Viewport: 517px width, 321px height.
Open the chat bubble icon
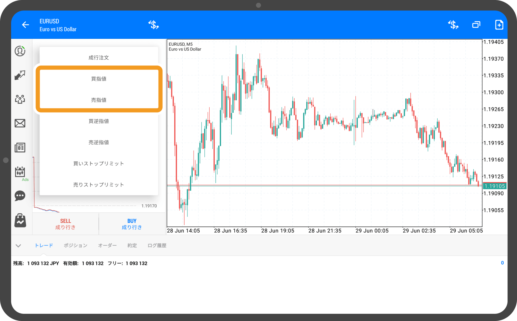pos(20,196)
